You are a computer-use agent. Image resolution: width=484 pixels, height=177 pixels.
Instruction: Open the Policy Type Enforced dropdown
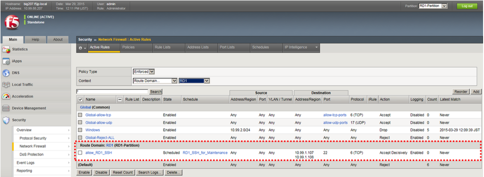click(144, 72)
